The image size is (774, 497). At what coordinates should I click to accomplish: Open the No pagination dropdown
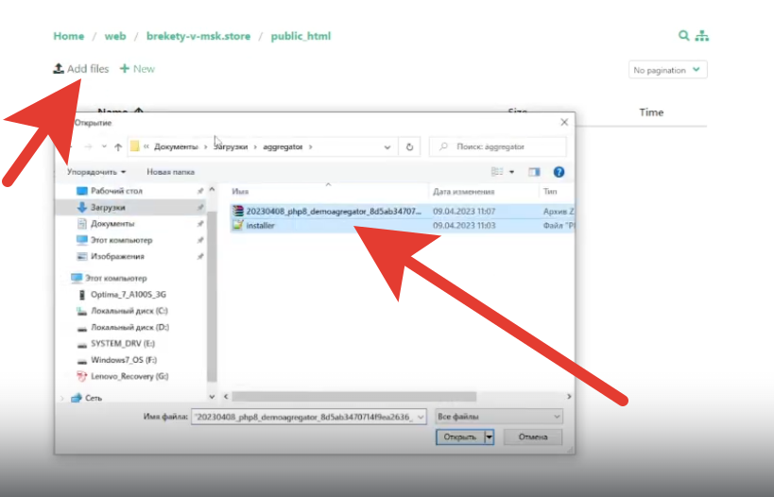pos(668,70)
